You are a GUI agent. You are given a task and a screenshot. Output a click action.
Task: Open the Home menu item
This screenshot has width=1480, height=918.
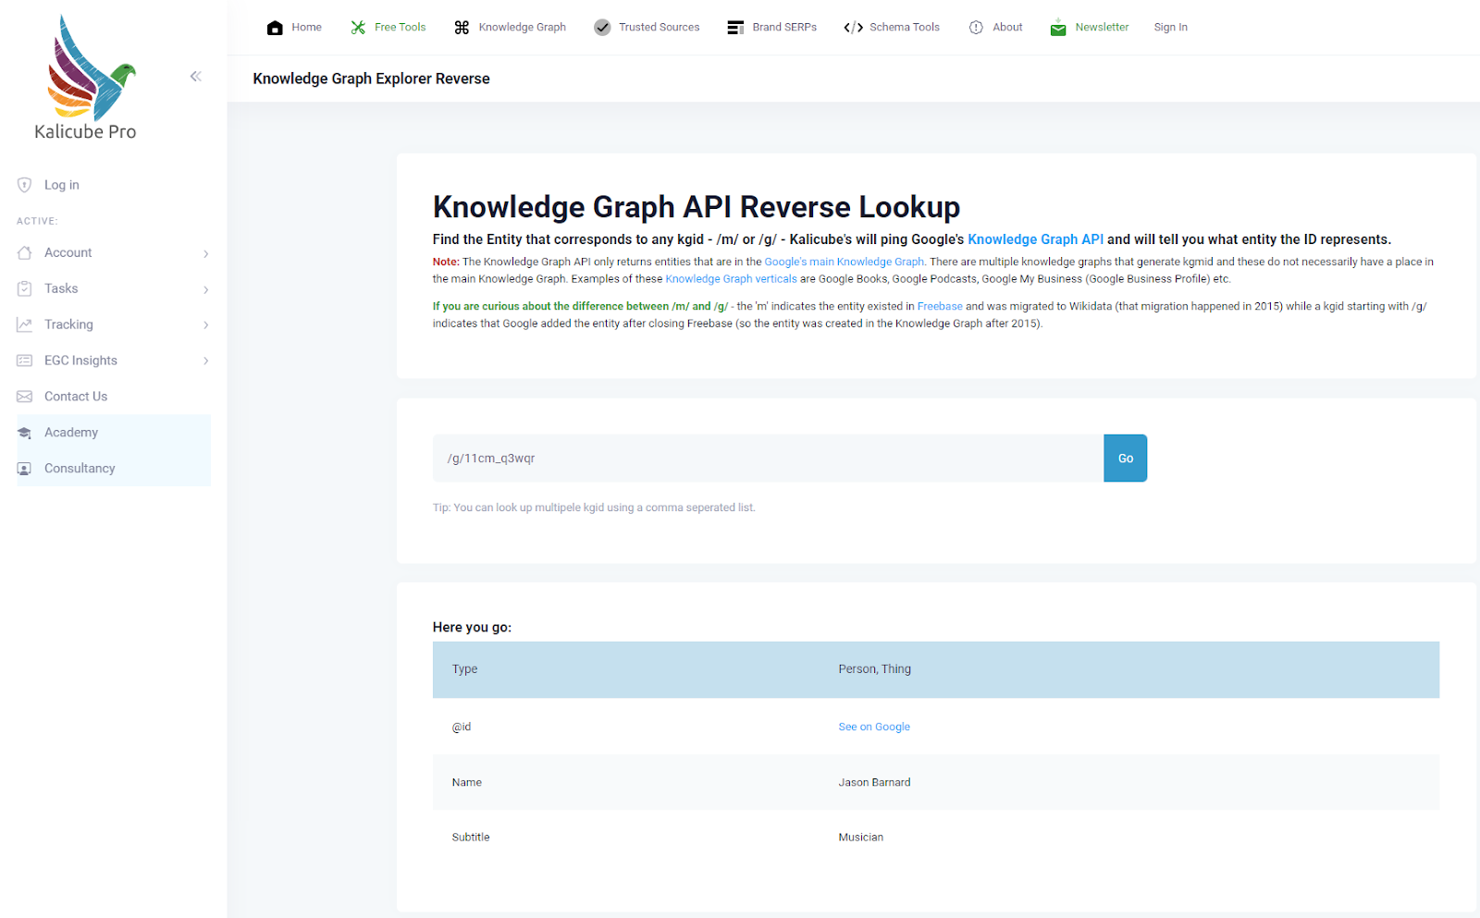[x=306, y=28]
